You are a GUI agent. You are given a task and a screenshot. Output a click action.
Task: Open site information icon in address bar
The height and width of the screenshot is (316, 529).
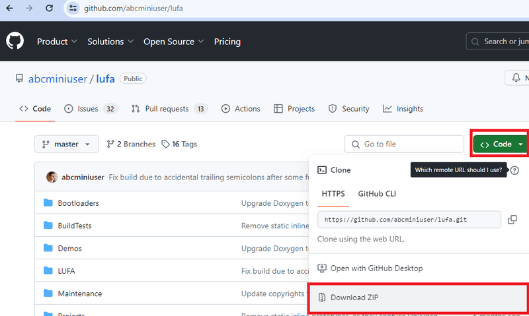click(73, 8)
